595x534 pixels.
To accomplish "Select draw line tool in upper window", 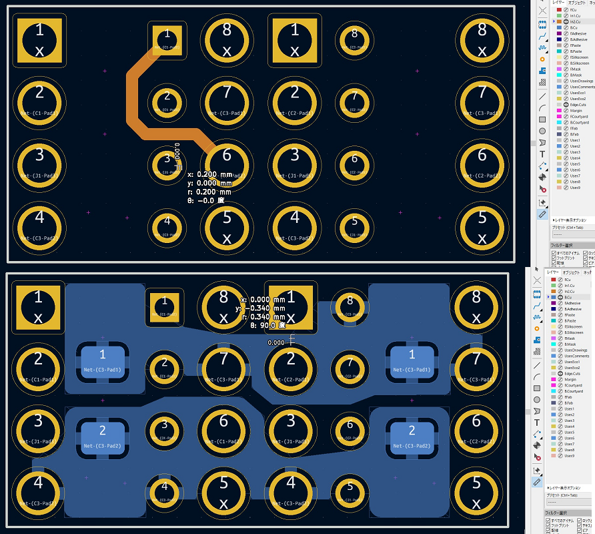I will click(542, 97).
